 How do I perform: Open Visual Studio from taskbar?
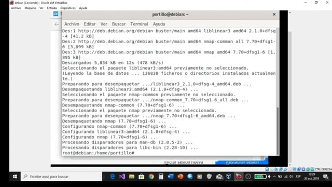[122, 177]
